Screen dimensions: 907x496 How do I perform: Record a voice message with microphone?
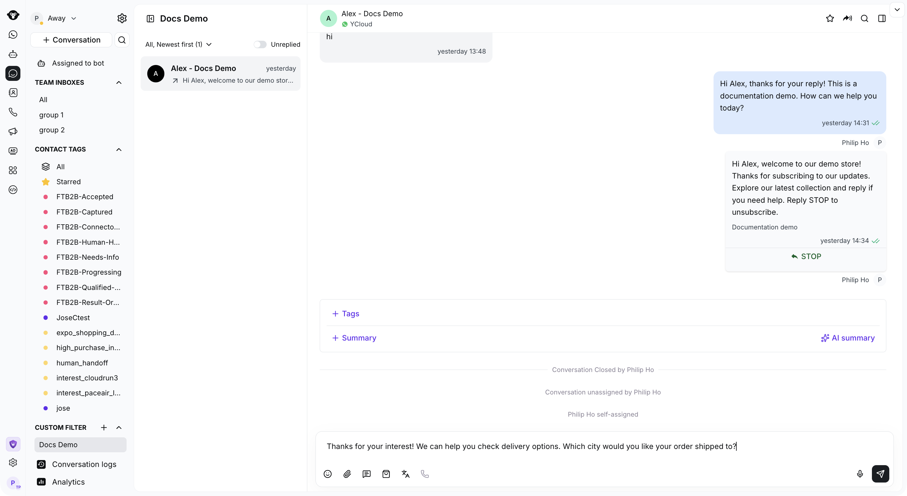click(x=860, y=474)
